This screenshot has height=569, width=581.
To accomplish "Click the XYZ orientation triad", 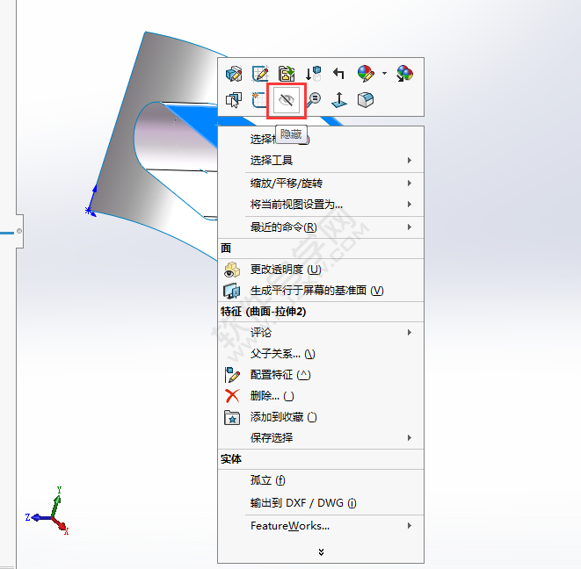I will [47, 511].
